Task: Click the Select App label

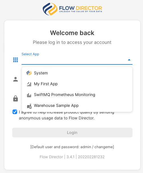Action: coord(30,54)
